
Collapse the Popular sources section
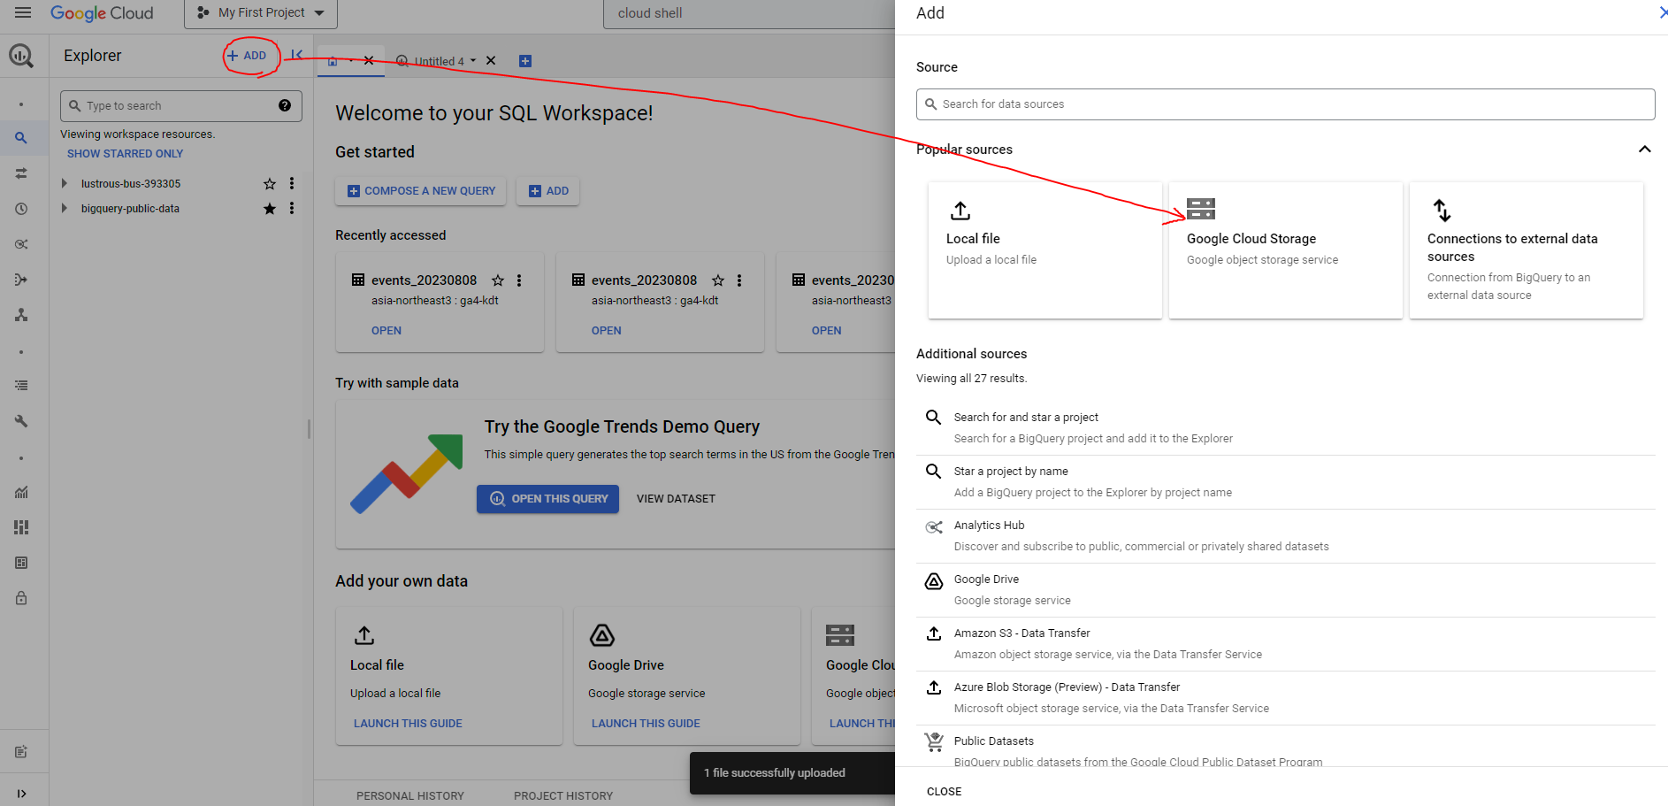[x=1645, y=149]
